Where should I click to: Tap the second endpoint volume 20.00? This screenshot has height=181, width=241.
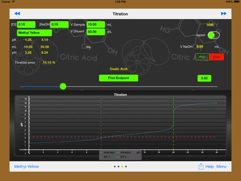(45, 47)
